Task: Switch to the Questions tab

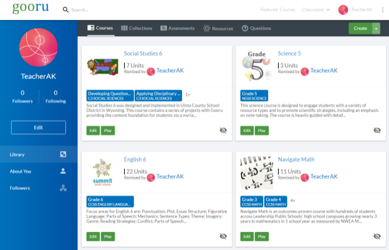Action: [x=256, y=28]
